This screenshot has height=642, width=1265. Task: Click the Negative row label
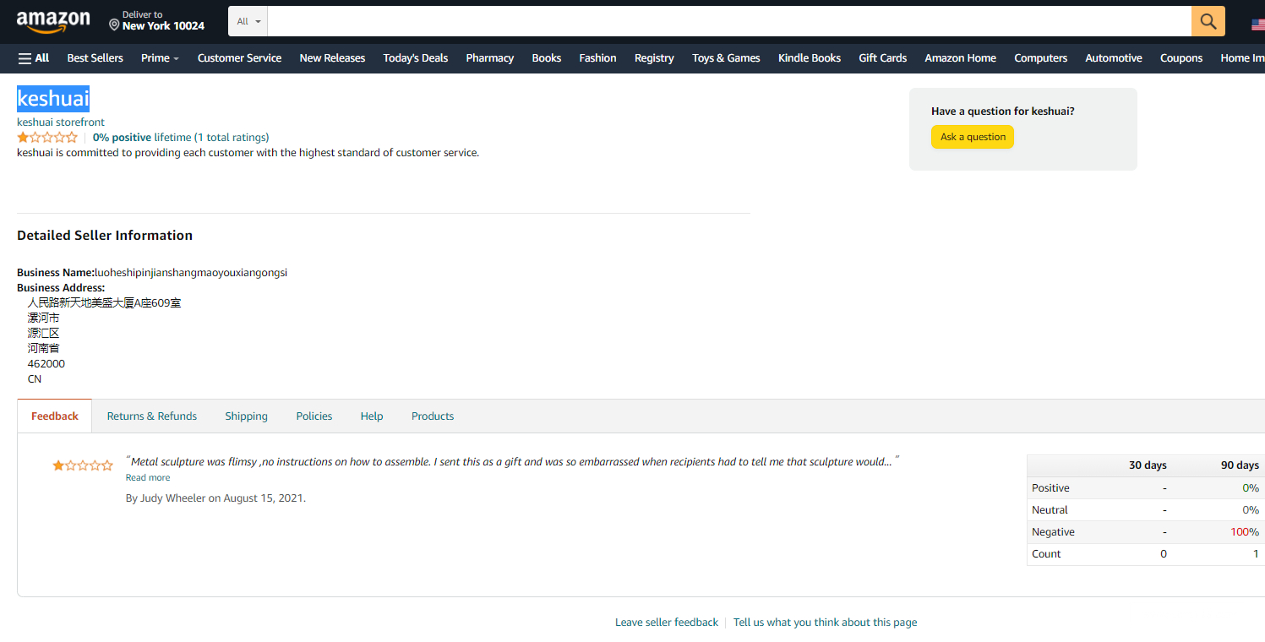click(1053, 532)
